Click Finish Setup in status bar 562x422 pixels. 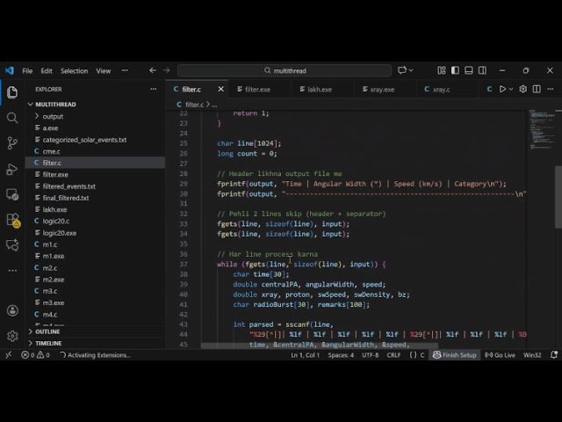[455, 355]
